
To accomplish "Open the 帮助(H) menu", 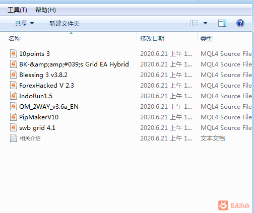I will 45,10.
